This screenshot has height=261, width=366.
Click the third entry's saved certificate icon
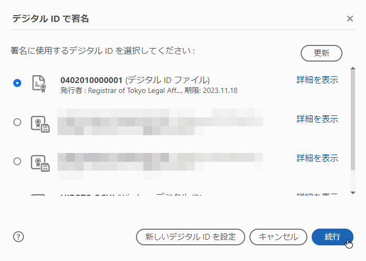(x=39, y=162)
